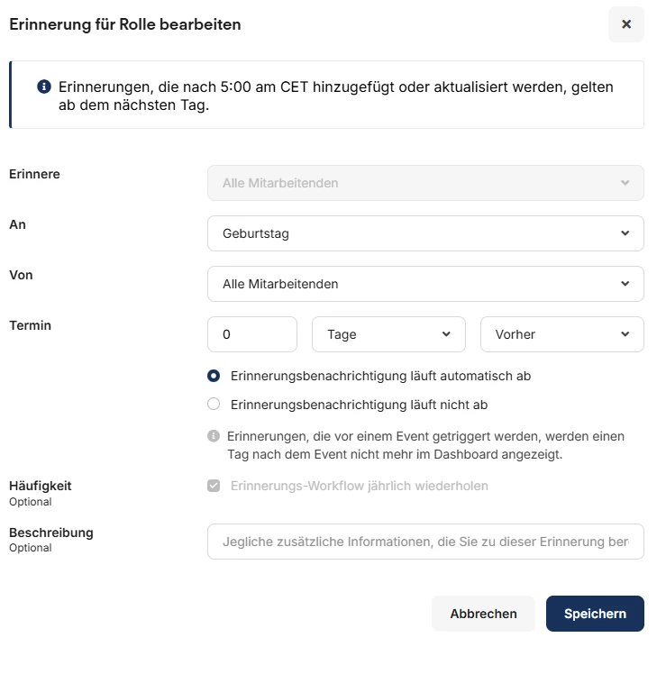Screen dimensions: 666x674
Task: Click the Abbrechen button
Action: (x=483, y=614)
